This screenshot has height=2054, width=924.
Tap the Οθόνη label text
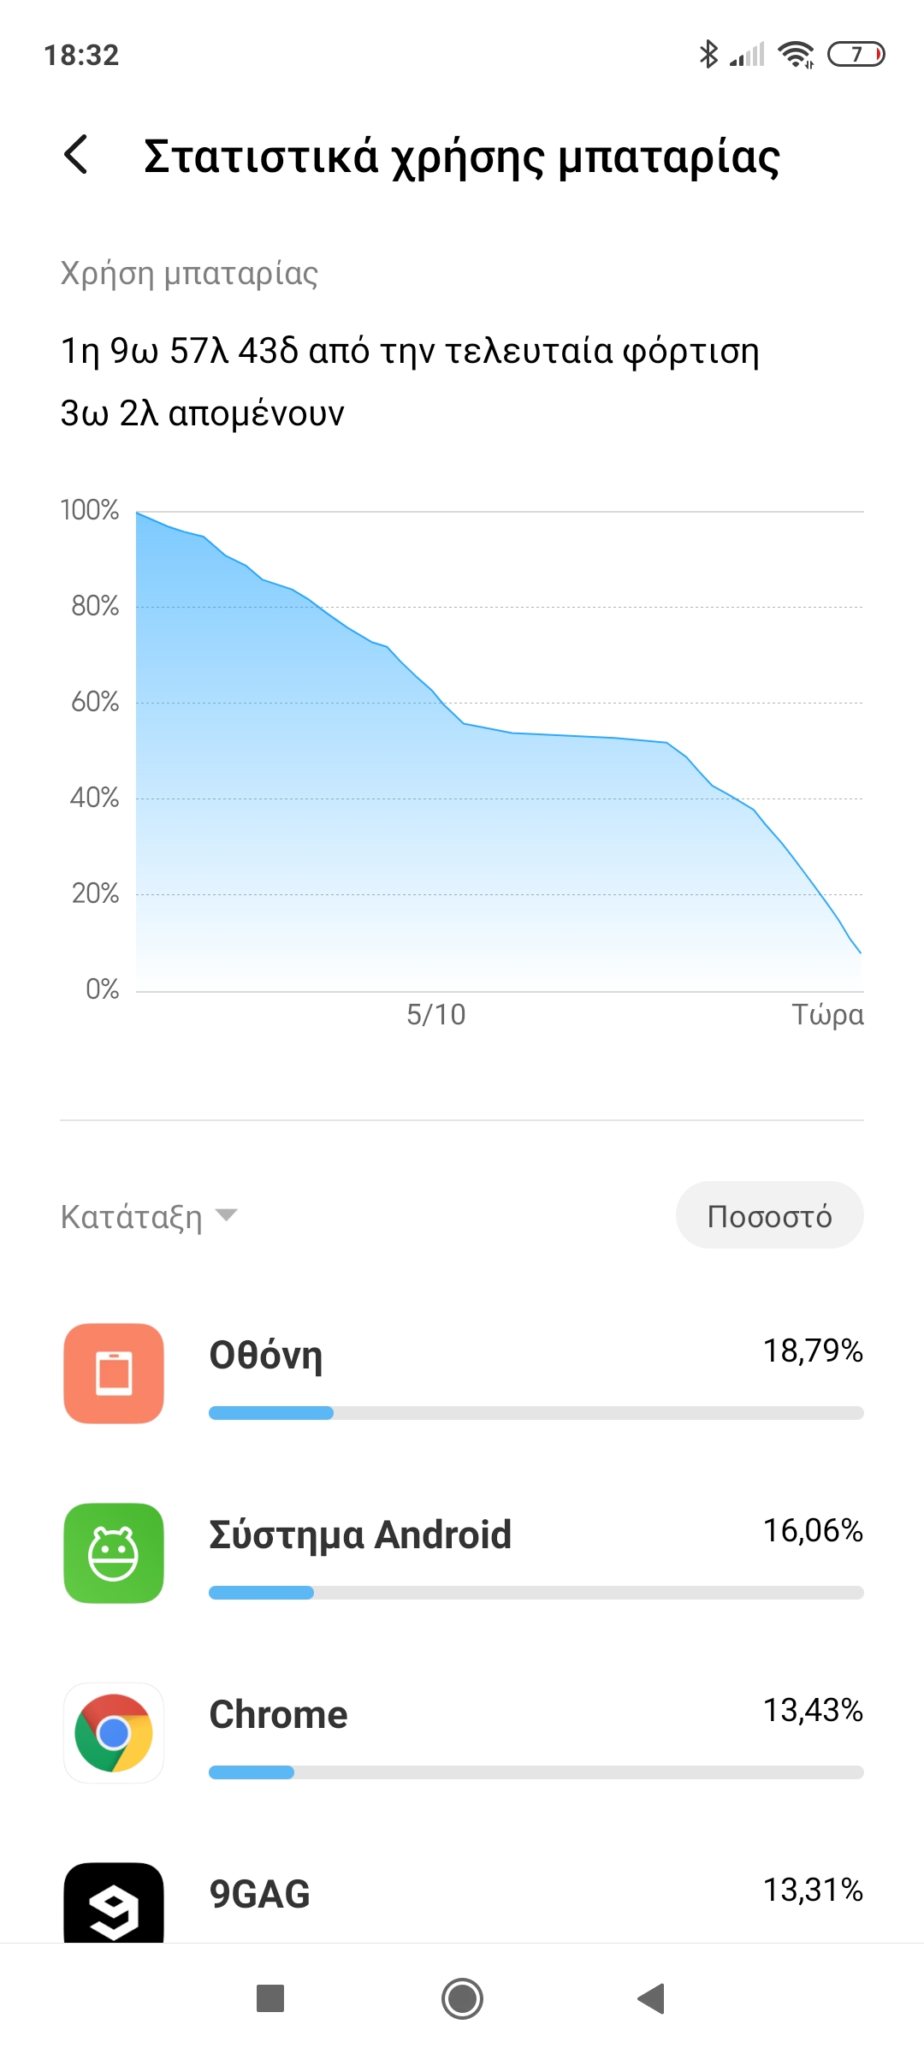pos(266,1356)
